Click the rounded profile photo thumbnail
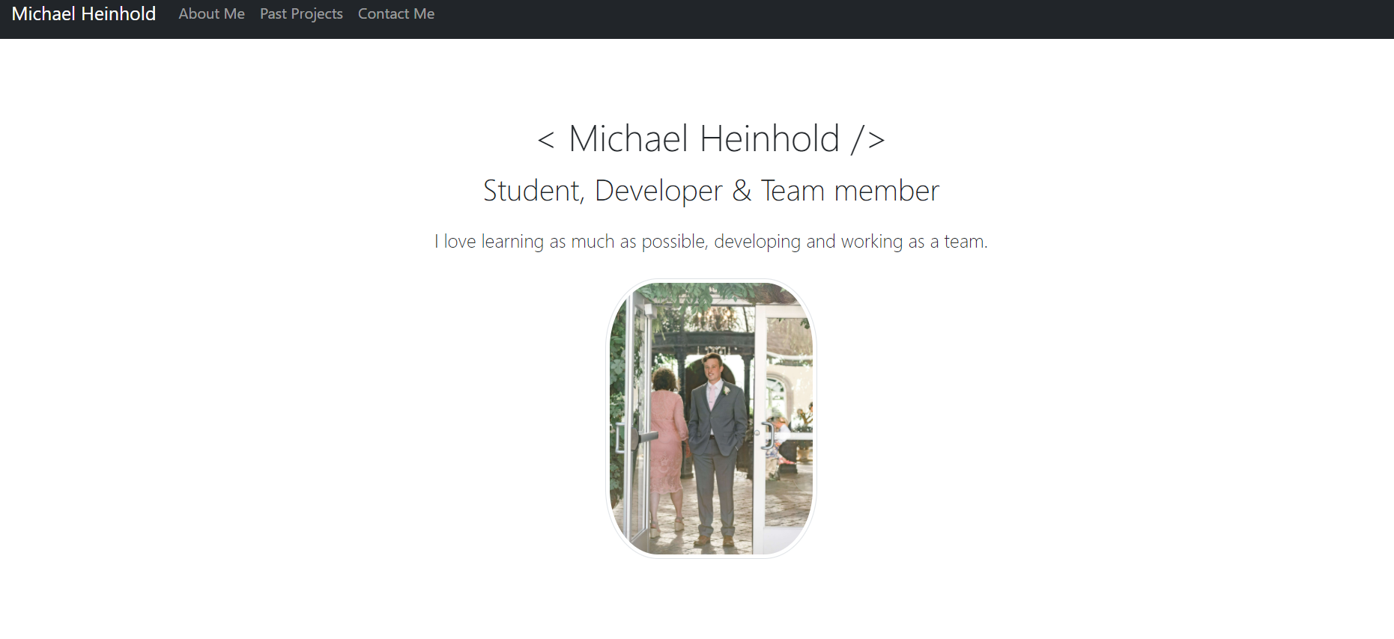The width and height of the screenshot is (1394, 639). [711, 418]
